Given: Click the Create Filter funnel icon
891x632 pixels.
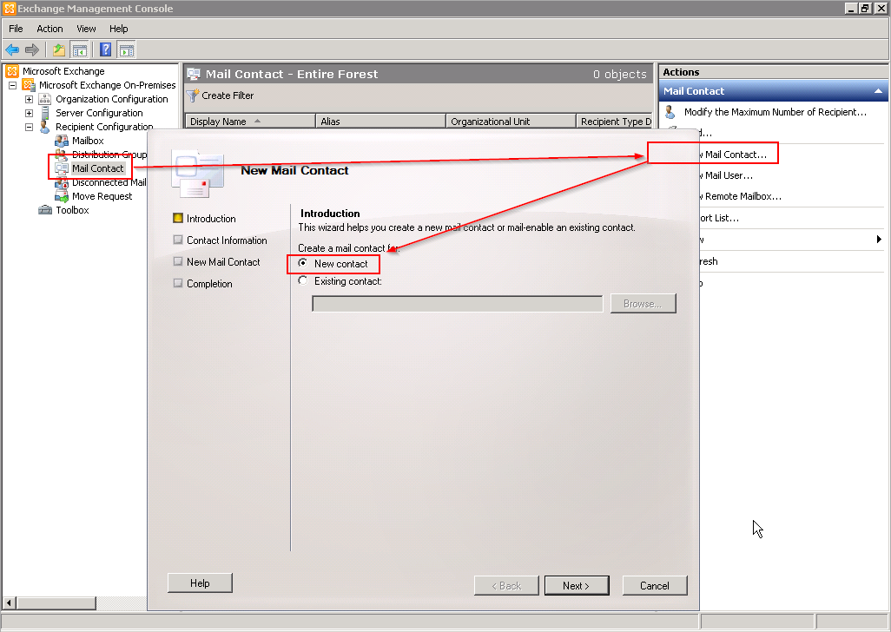Looking at the screenshot, I should [193, 95].
